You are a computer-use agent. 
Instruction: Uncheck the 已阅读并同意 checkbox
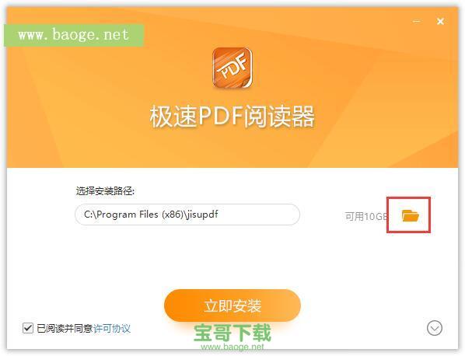(28, 328)
